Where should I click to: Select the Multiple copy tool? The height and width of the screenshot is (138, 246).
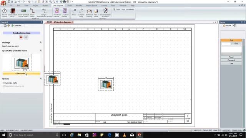81,13
